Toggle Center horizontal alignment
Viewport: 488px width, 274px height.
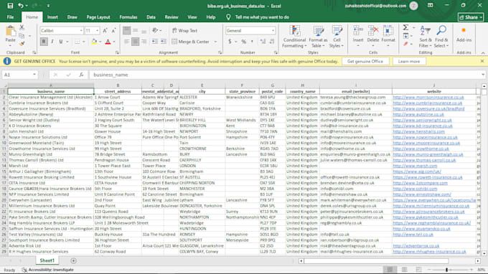click(135, 42)
